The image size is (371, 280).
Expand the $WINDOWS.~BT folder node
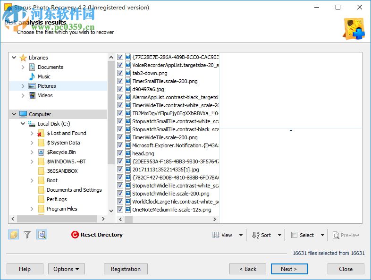(32, 161)
